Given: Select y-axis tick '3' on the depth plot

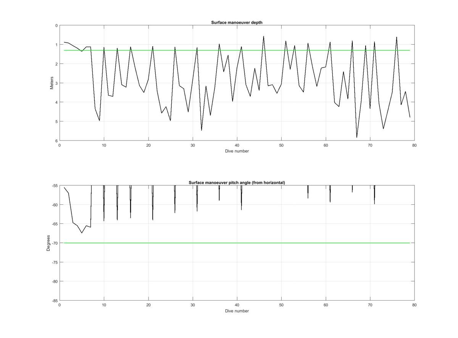Looking at the screenshot, I should pos(56,83).
